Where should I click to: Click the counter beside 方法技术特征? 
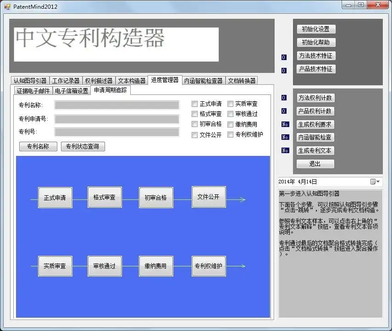pyautogui.click(x=284, y=57)
